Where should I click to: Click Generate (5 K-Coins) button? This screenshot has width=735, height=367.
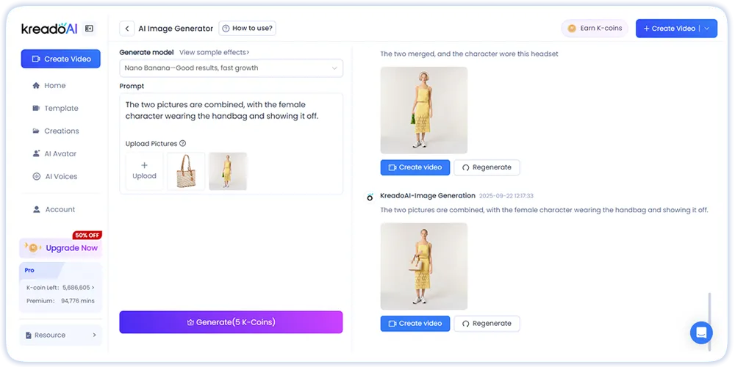coord(231,322)
